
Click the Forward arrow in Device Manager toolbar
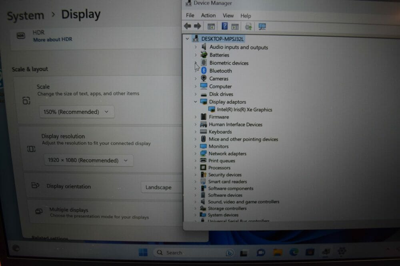click(x=198, y=26)
